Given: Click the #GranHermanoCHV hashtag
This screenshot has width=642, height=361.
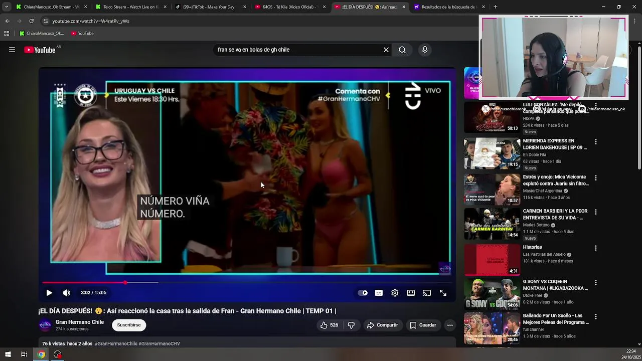Looking at the screenshot, I should (x=159, y=343).
